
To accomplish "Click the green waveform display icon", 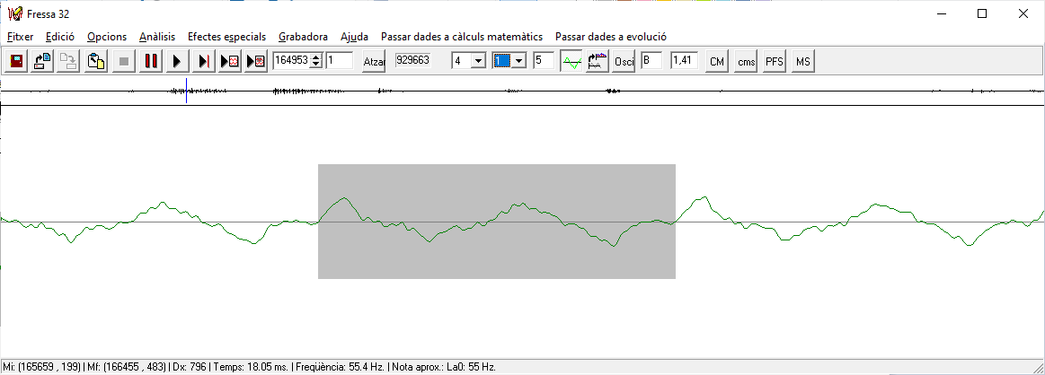I will [571, 61].
